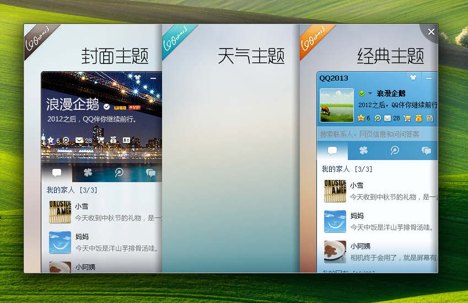The image size is (468, 303).
Task: Switch to conversations tab in cover theme
Action: click(57, 172)
